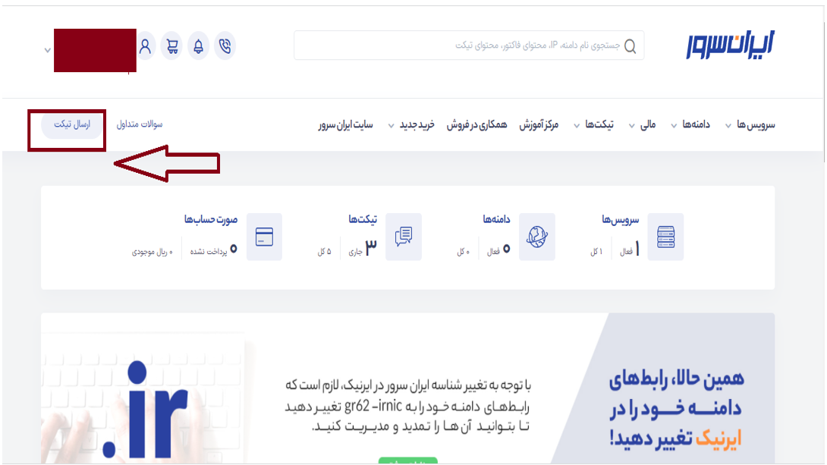Expand the دامنه‌ها menu dropdown
The height and width of the screenshot is (465, 827).
click(690, 124)
